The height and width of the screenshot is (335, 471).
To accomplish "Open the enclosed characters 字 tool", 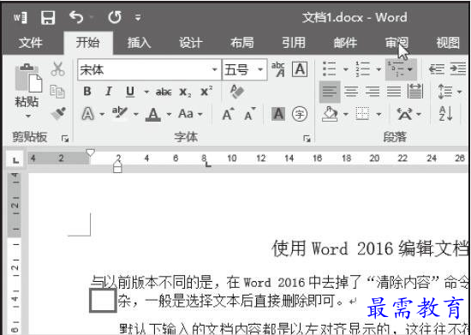I will coord(300,114).
